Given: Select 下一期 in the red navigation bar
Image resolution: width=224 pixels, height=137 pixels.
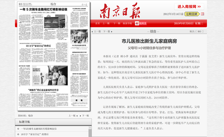Looking at the screenshot, I should click(117, 24).
